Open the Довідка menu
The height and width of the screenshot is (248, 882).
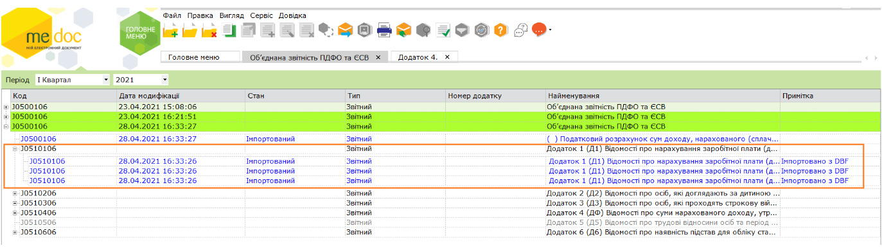pos(293,15)
